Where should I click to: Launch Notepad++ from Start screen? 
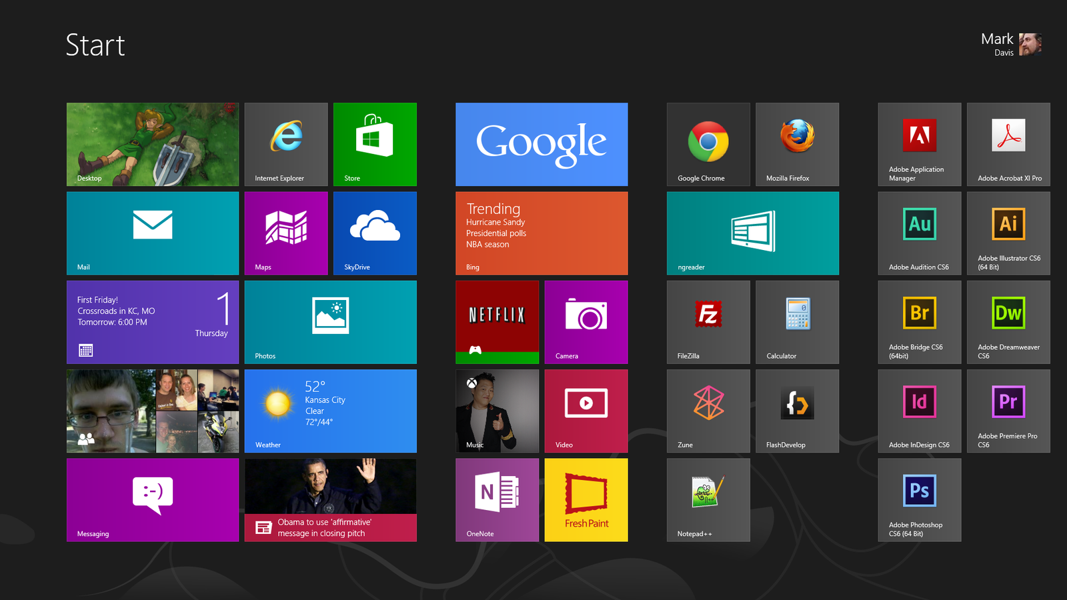click(708, 499)
